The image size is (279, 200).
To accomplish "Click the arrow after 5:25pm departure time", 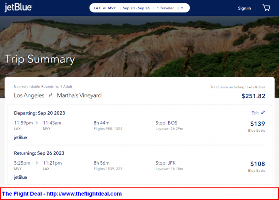I will pyautogui.click(x=37, y=163).
